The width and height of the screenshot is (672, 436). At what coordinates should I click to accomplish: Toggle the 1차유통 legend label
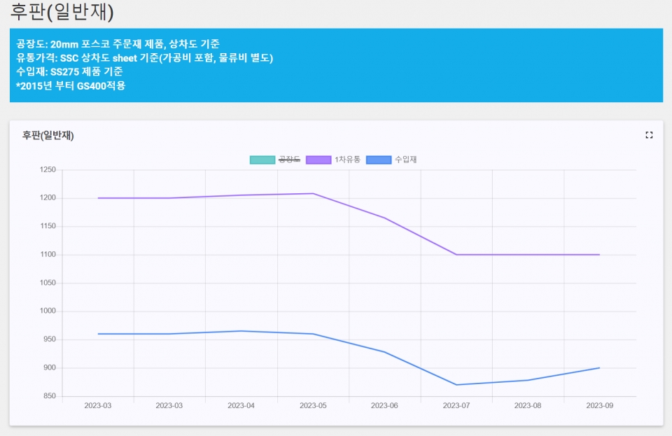pyautogui.click(x=347, y=160)
